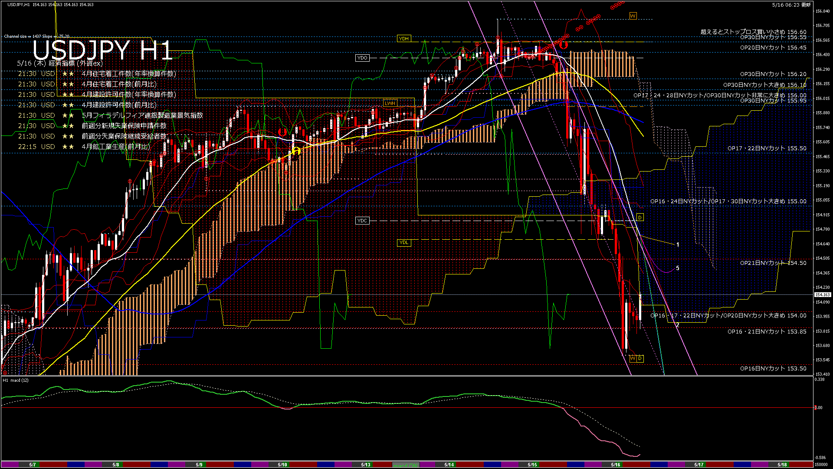
Task: Click the W tag near the 153.545 low
Action: [633, 358]
